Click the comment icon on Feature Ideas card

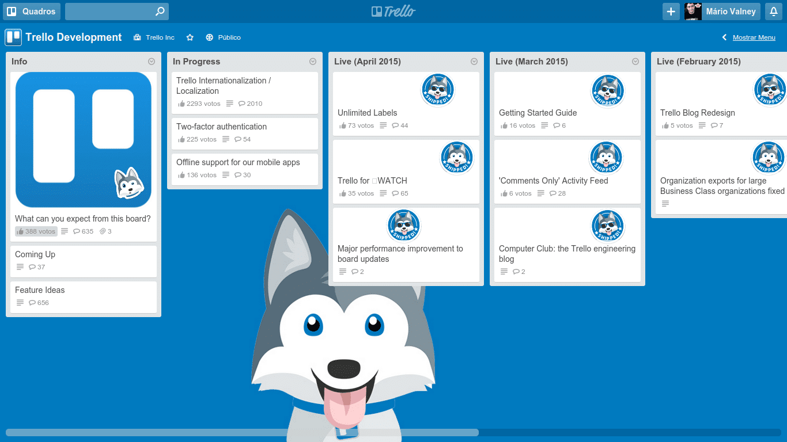click(x=32, y=303)
